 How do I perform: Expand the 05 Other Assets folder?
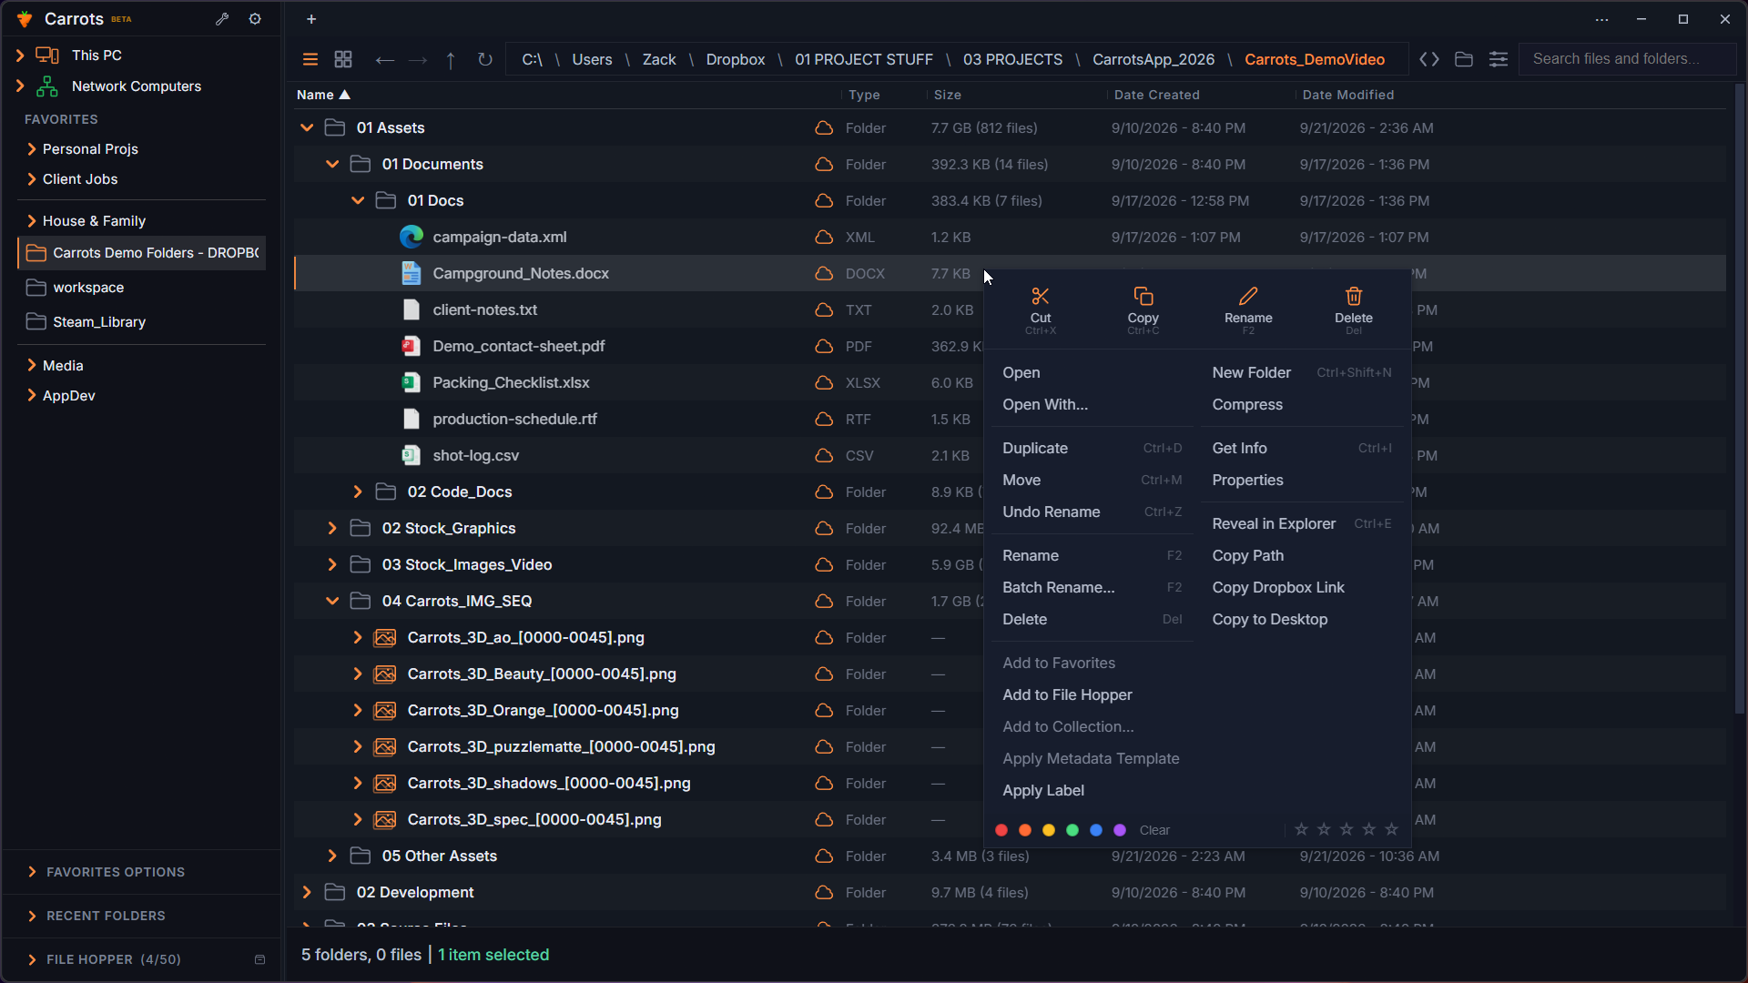point(332,856)
